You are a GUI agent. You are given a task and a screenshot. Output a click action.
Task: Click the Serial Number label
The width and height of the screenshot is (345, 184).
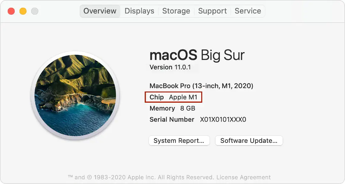172,120
